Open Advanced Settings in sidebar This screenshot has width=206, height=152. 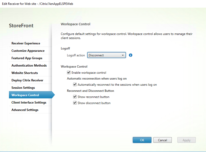pyautogui.click(x=25, y=110)
